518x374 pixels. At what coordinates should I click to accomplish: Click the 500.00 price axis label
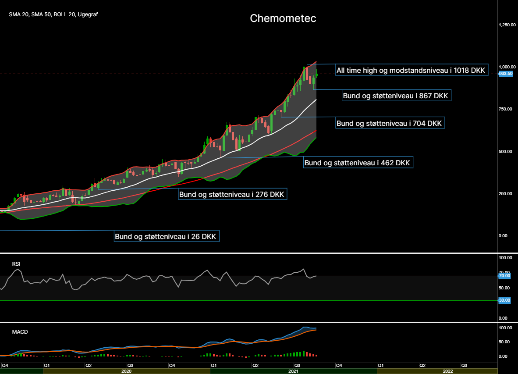[505, 151]
